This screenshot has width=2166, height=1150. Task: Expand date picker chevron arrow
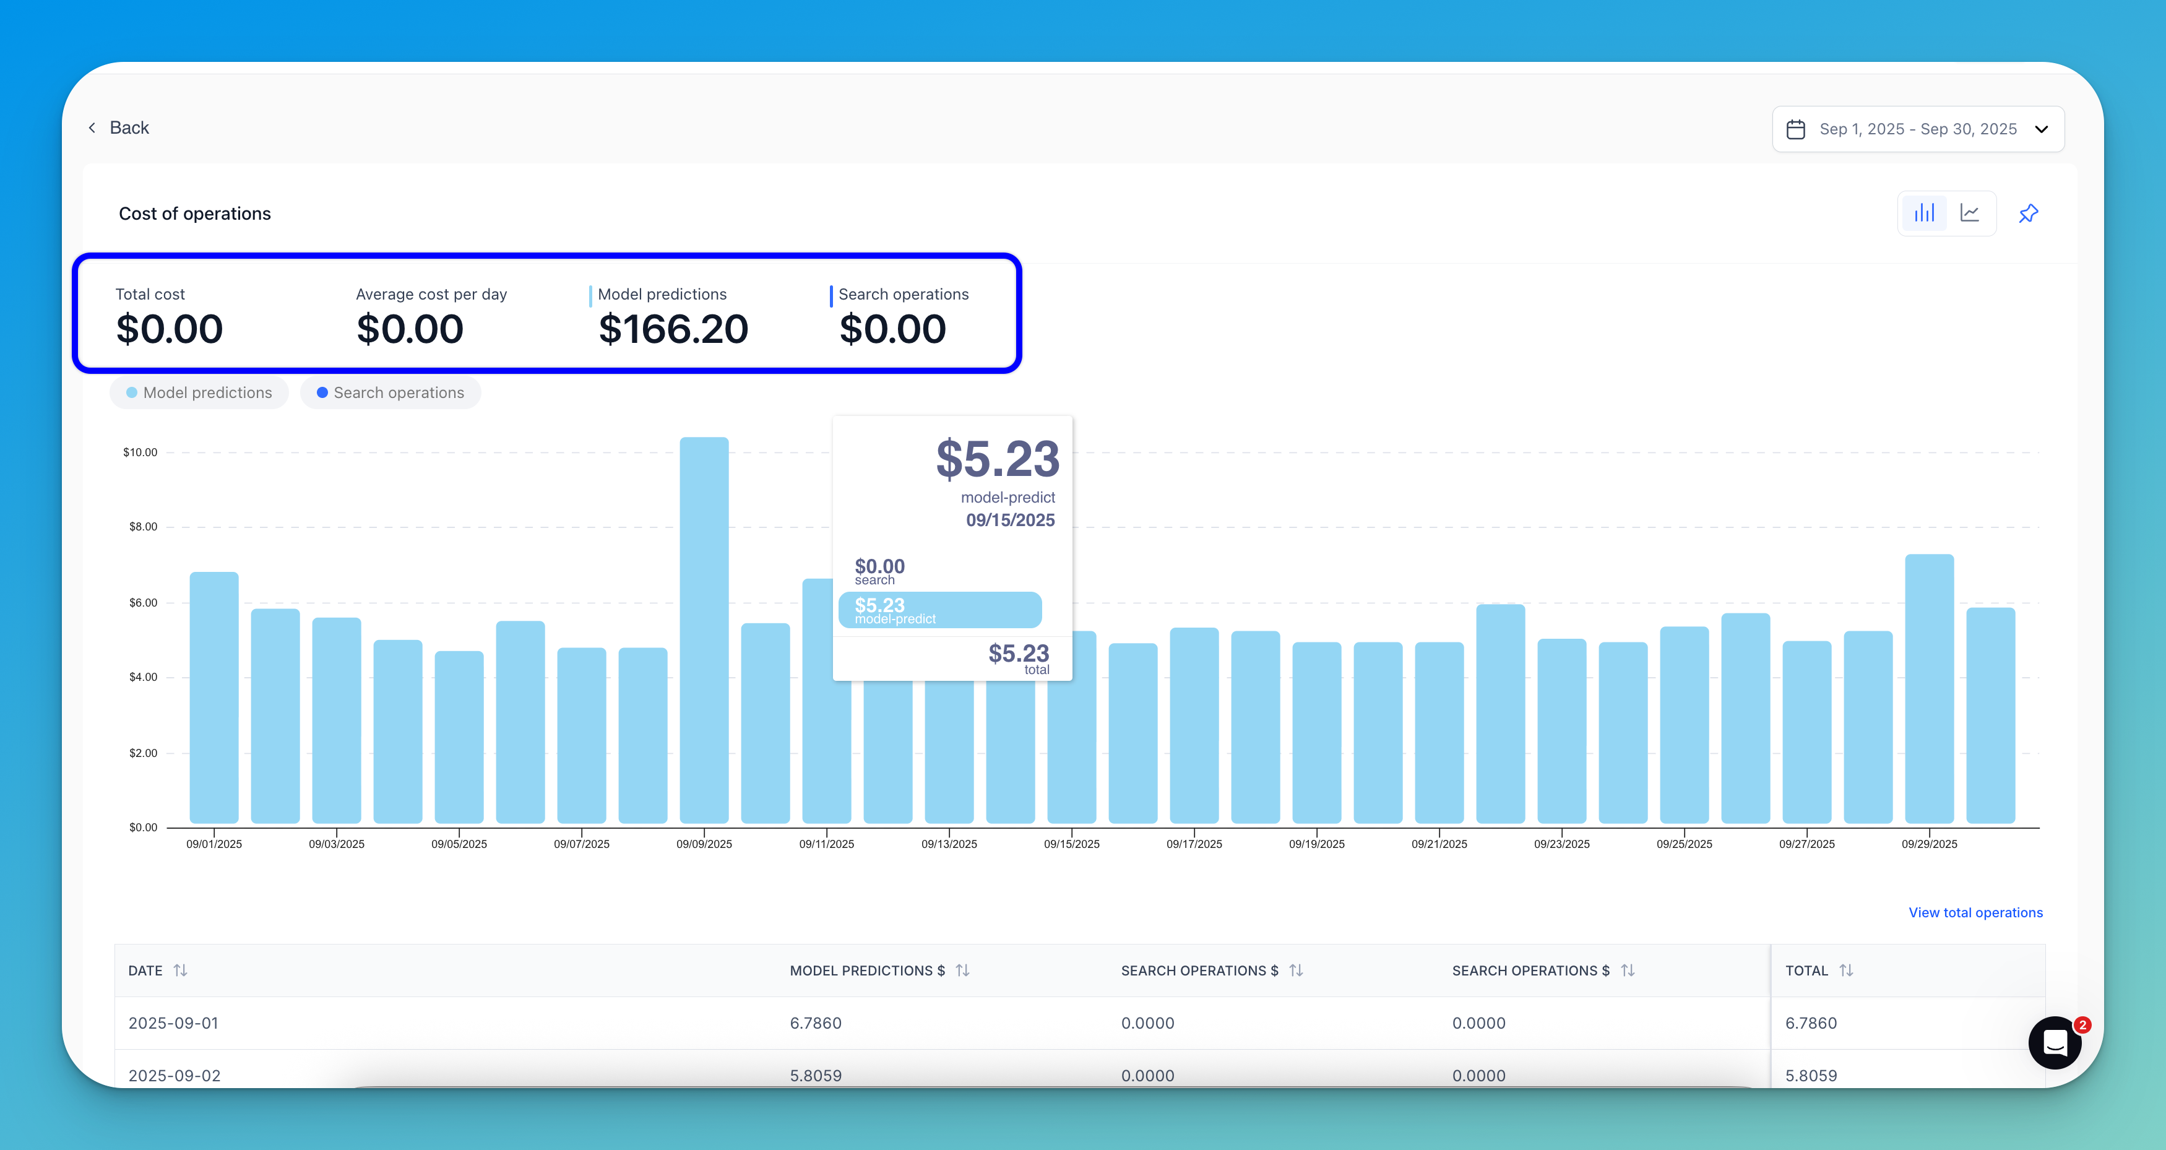click(x=2041, y=129)
